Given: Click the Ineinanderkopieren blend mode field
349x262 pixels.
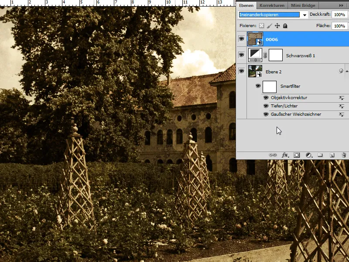Looking at the screenshot, I should coord(269,15).
